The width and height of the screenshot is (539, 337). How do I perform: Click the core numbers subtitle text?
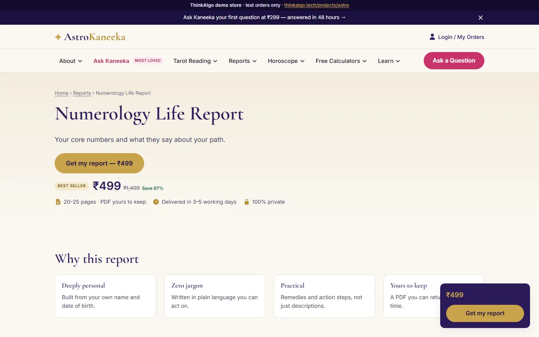coord(140,140)
